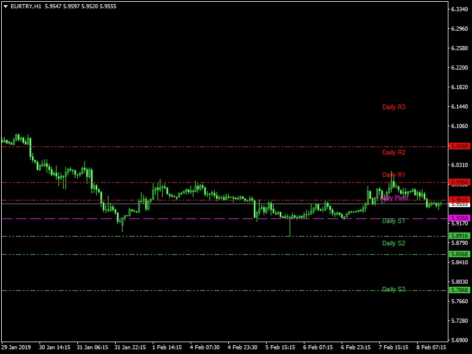Click the chart menu triangle beside EURTRY
The height and width of the screenshot is (354, 472).
click(x=5, y=5)
